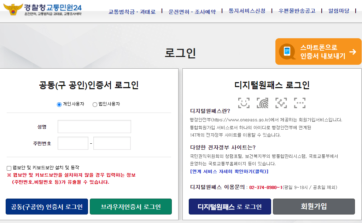Click second 주민번호 input field
Image resolution: width=362 pixels, height=223 pixels.
click(112, 143)
